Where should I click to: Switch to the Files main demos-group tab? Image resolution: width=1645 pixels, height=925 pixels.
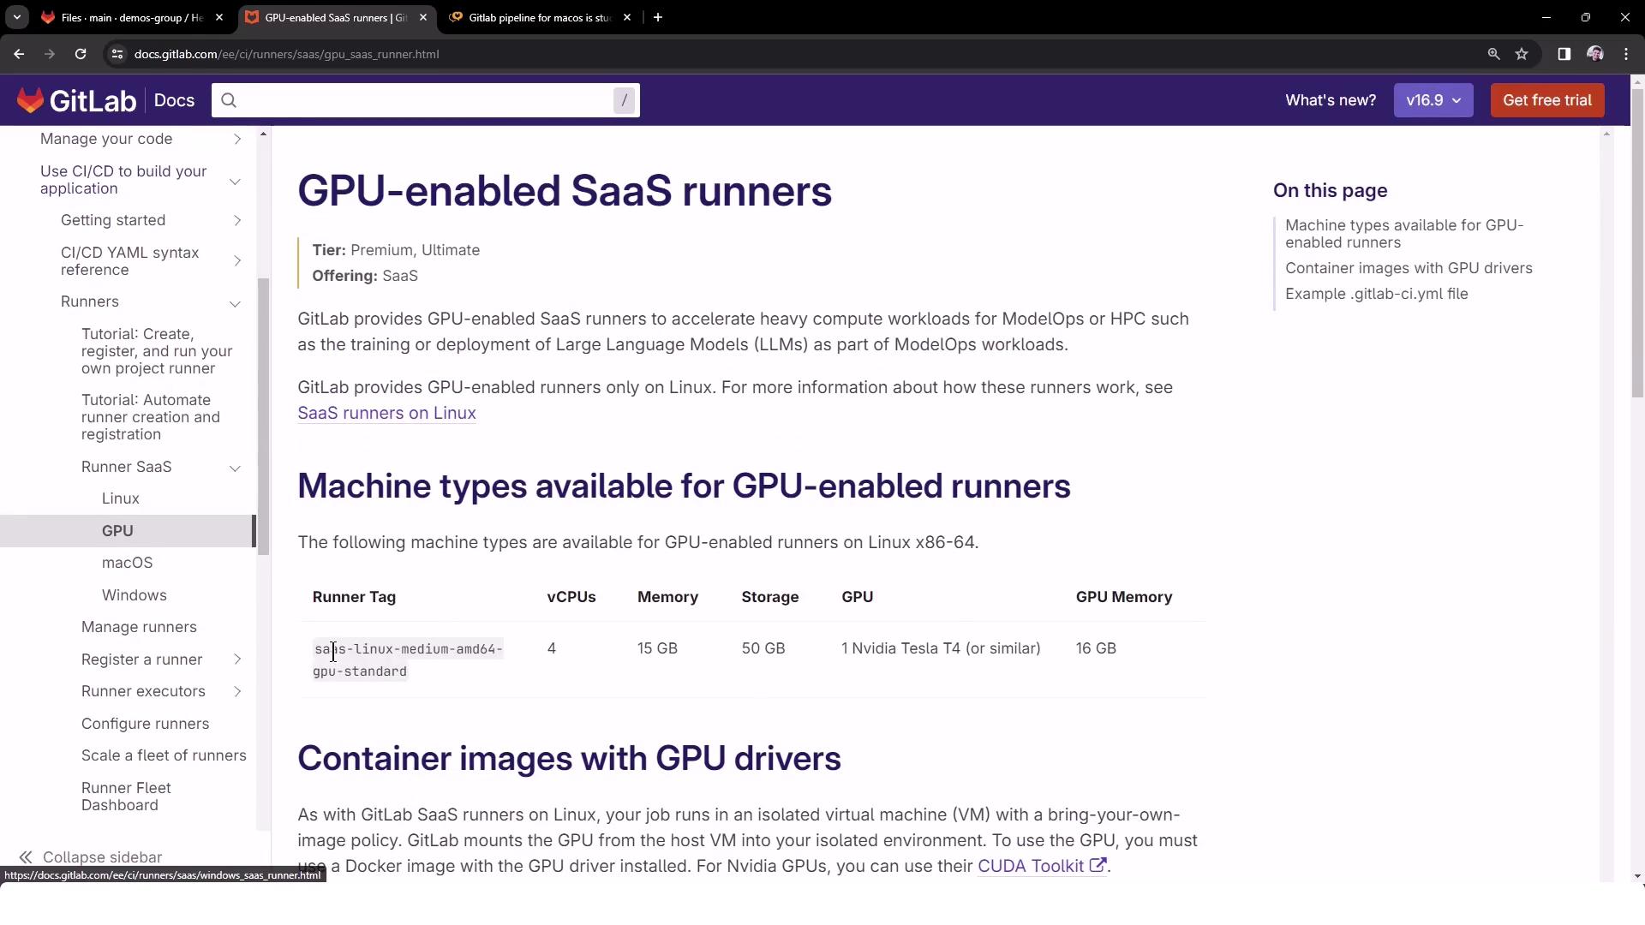pos(130,17)
